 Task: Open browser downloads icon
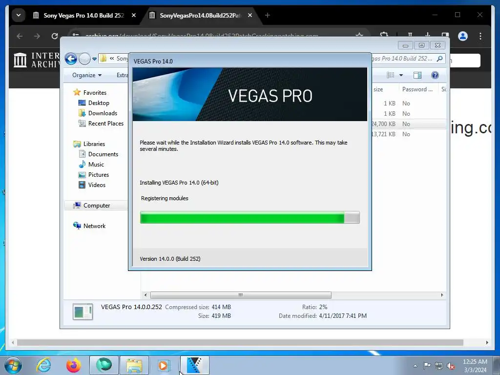coord(428,35)
